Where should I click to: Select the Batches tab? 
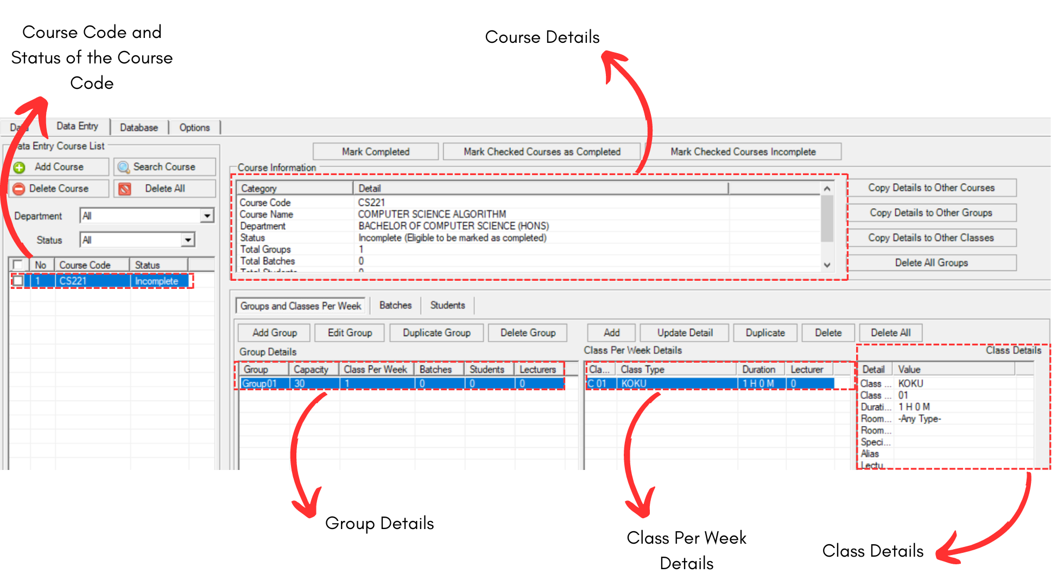pos(395,305)
